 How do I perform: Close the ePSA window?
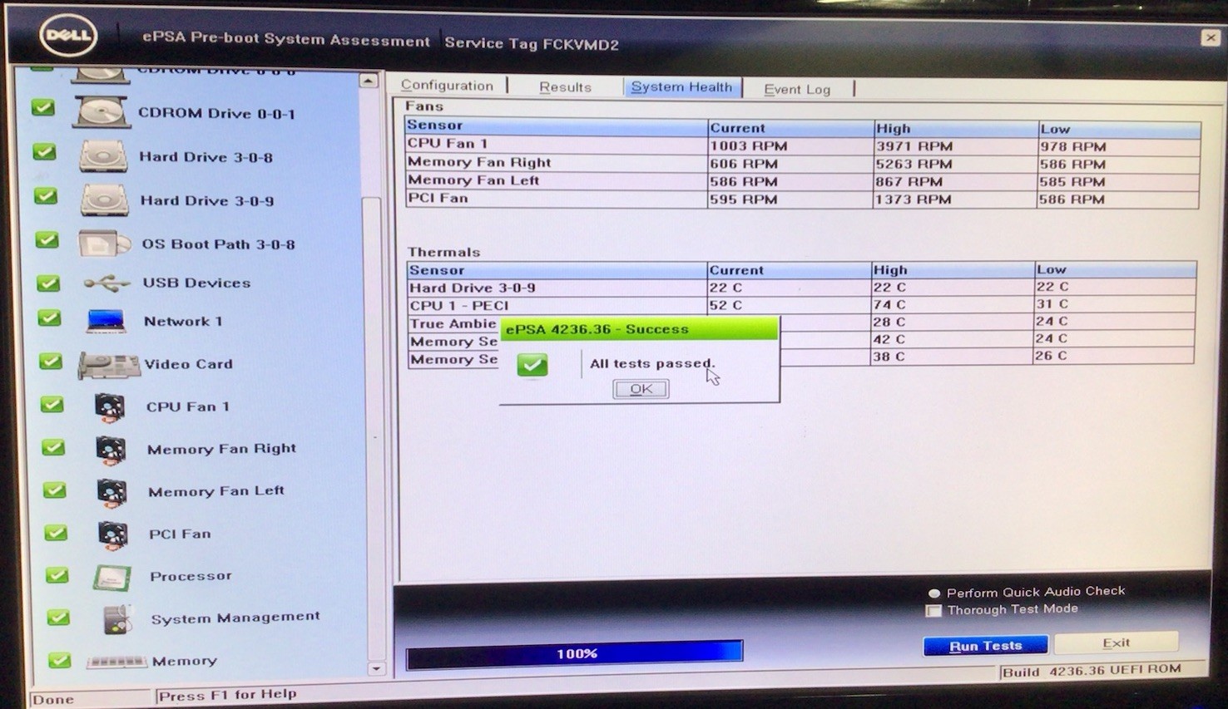click(1211, 37)
